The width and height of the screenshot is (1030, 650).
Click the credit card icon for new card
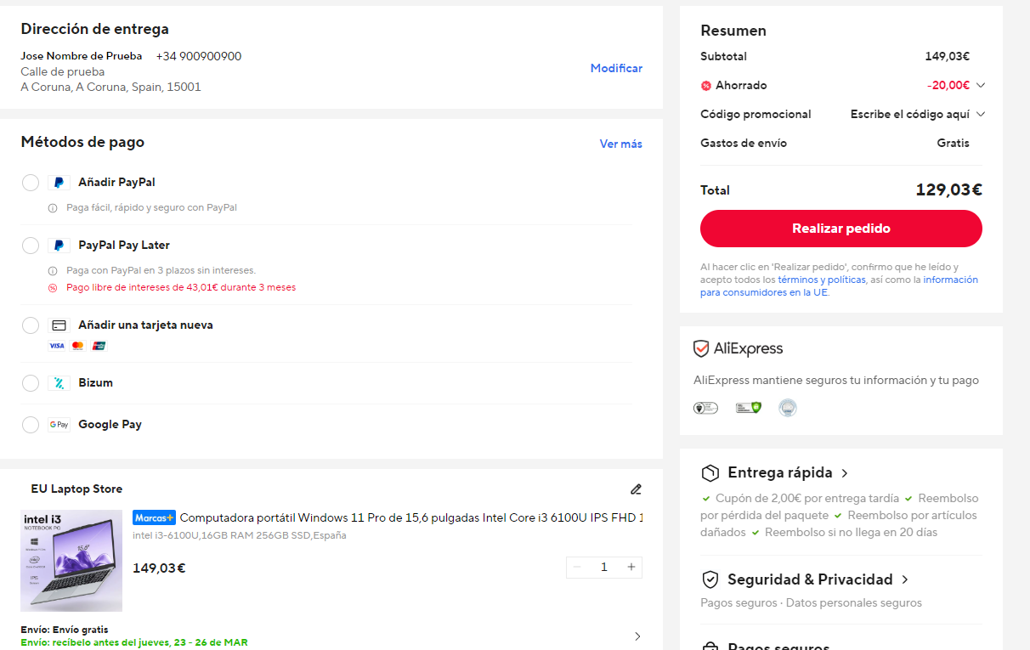pyautogui.click(x=59, y=325)
